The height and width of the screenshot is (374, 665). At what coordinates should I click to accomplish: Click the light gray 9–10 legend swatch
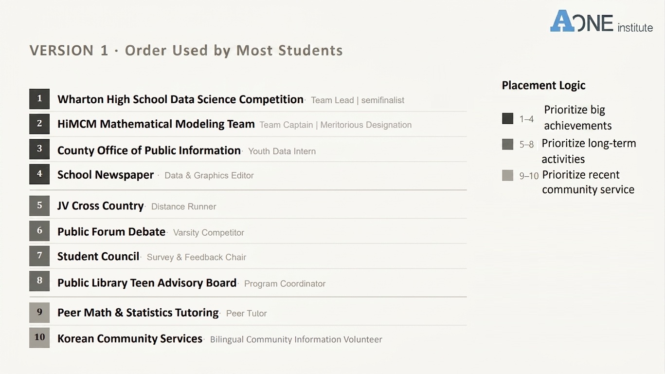tap(507, 175)
